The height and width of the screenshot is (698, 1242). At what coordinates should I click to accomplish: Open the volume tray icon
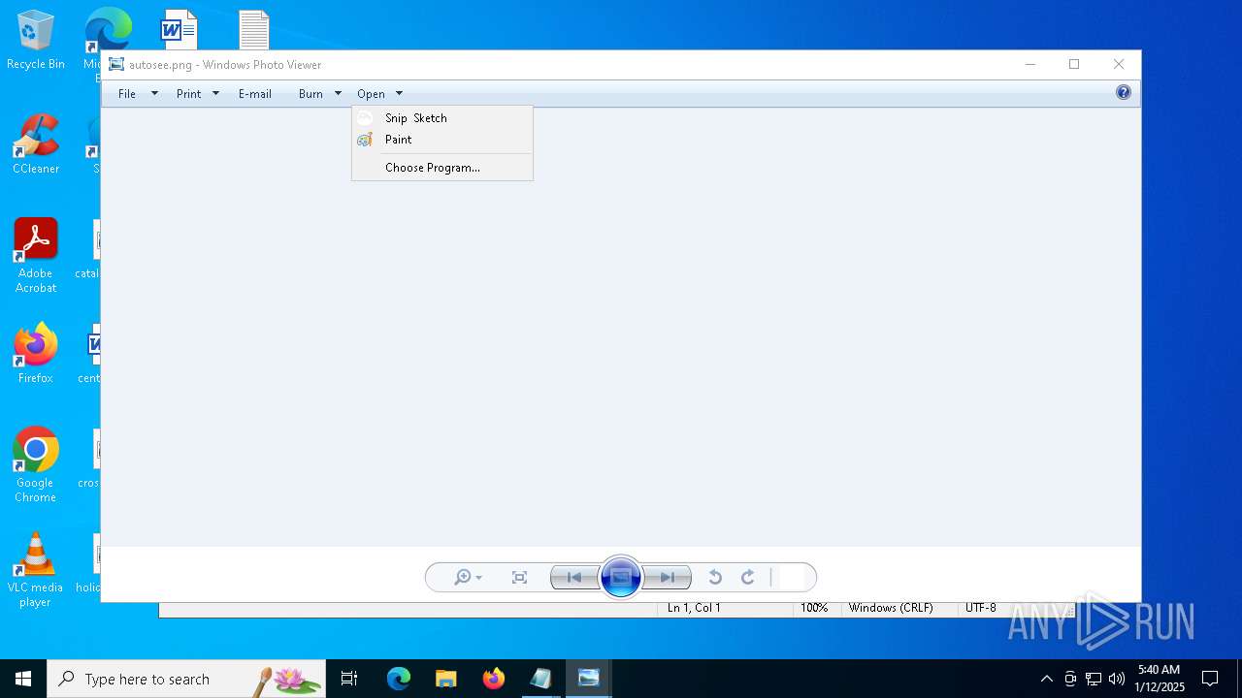pyautogui.click(x=1117, y=679)
